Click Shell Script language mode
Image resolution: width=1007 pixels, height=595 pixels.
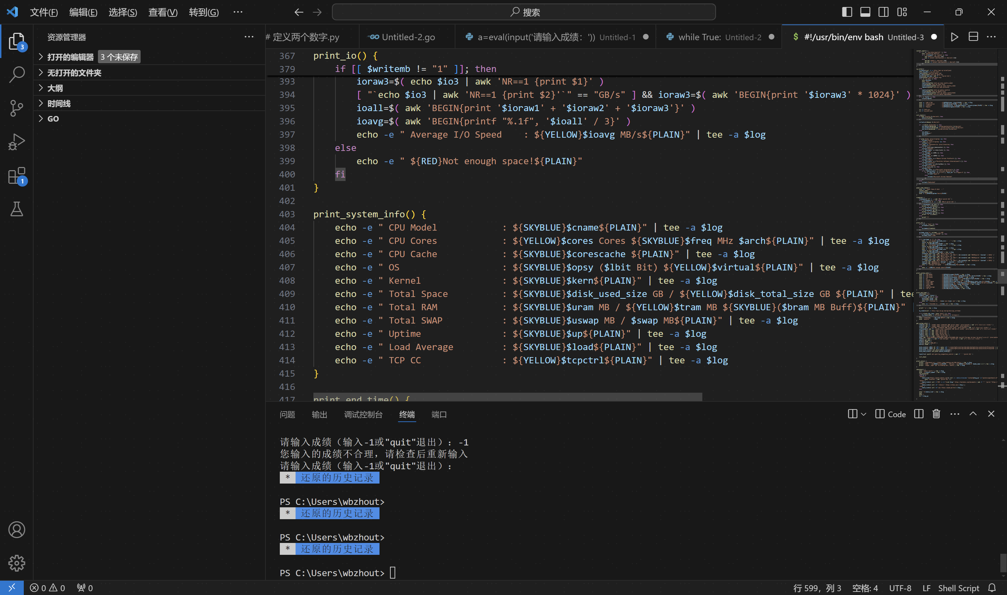tap(958, 588)
